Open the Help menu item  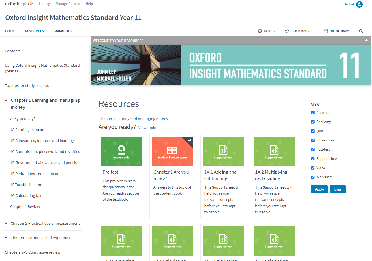89,4
